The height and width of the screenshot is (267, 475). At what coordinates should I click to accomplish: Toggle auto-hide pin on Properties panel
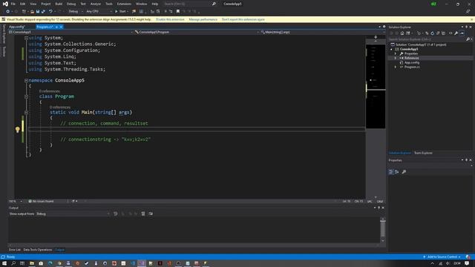click(x=467, y=160)
